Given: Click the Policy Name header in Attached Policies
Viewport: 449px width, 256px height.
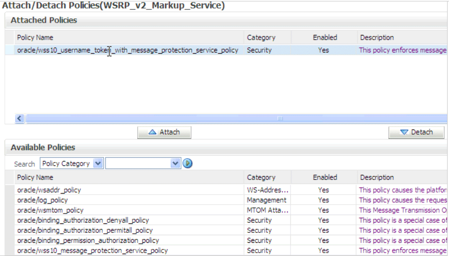Looking at the screenshot, I should pos(129,37).
